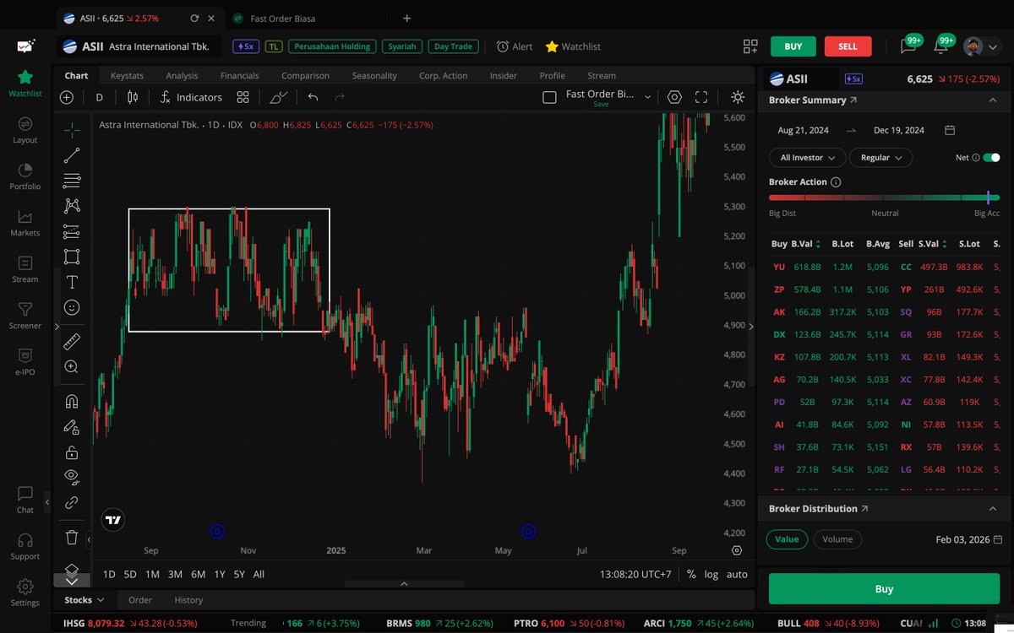
Task: Change the candlestick chart style
Action: point(132,97)
